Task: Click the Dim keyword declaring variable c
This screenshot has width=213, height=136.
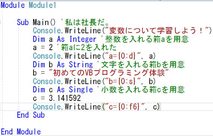Action: tap(39, 90)
